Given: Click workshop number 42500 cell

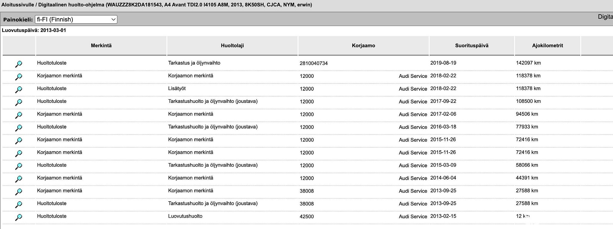Looking at the screenshot, I should 307,216.
